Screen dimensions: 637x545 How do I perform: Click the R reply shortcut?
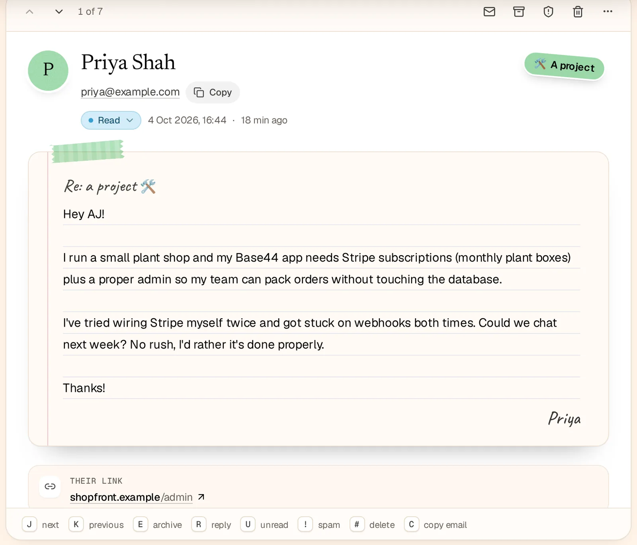point(211,524)
